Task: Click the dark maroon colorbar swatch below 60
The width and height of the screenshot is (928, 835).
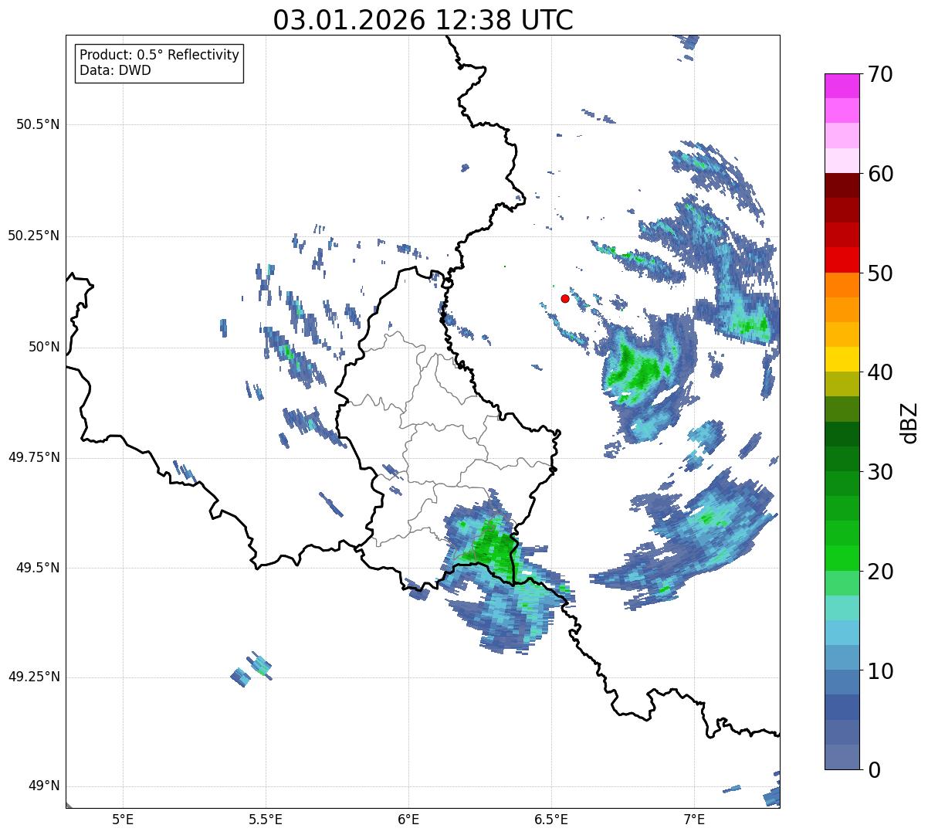Action: [842, 185]
